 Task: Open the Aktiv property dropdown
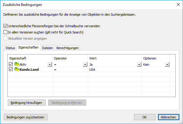[49, 65]
